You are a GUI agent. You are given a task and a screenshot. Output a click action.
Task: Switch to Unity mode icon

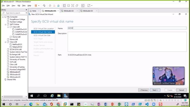point(77,6)
